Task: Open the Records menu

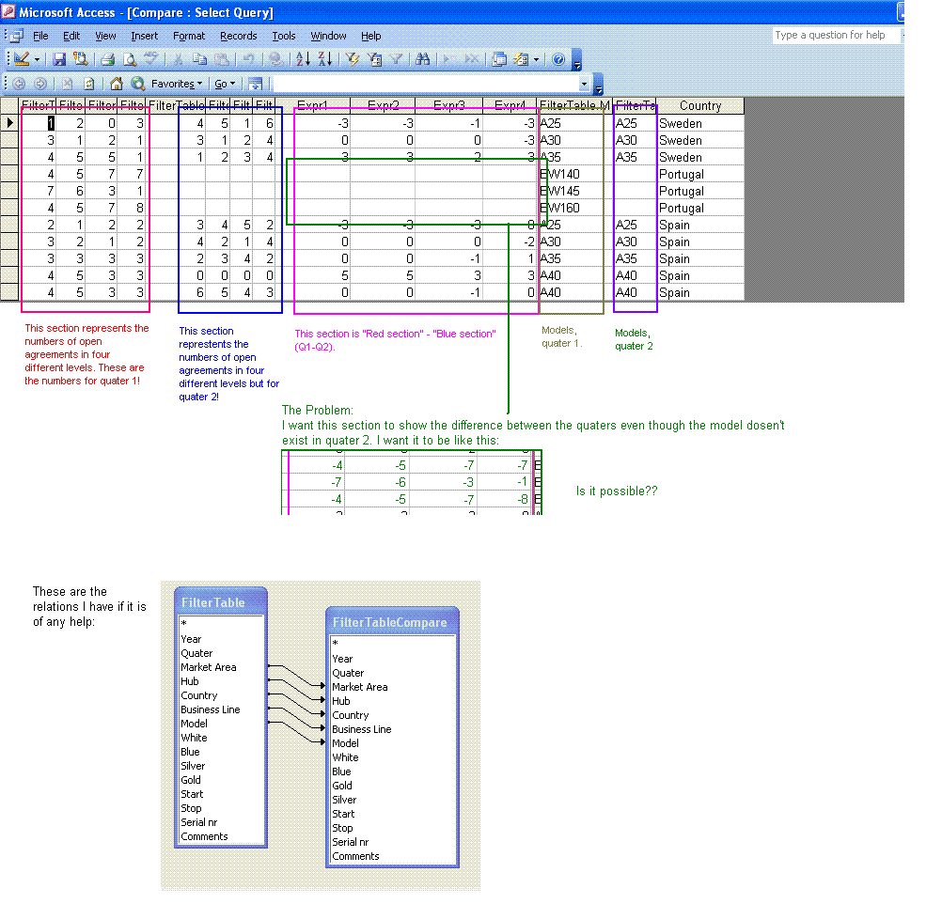Action: (x=239, y=36)
